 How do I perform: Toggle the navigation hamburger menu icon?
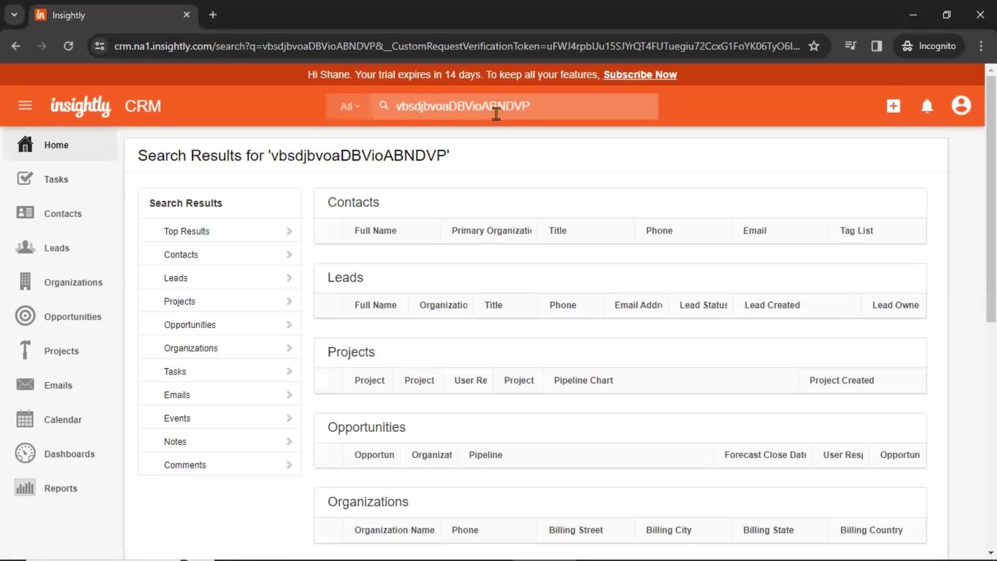24,106
